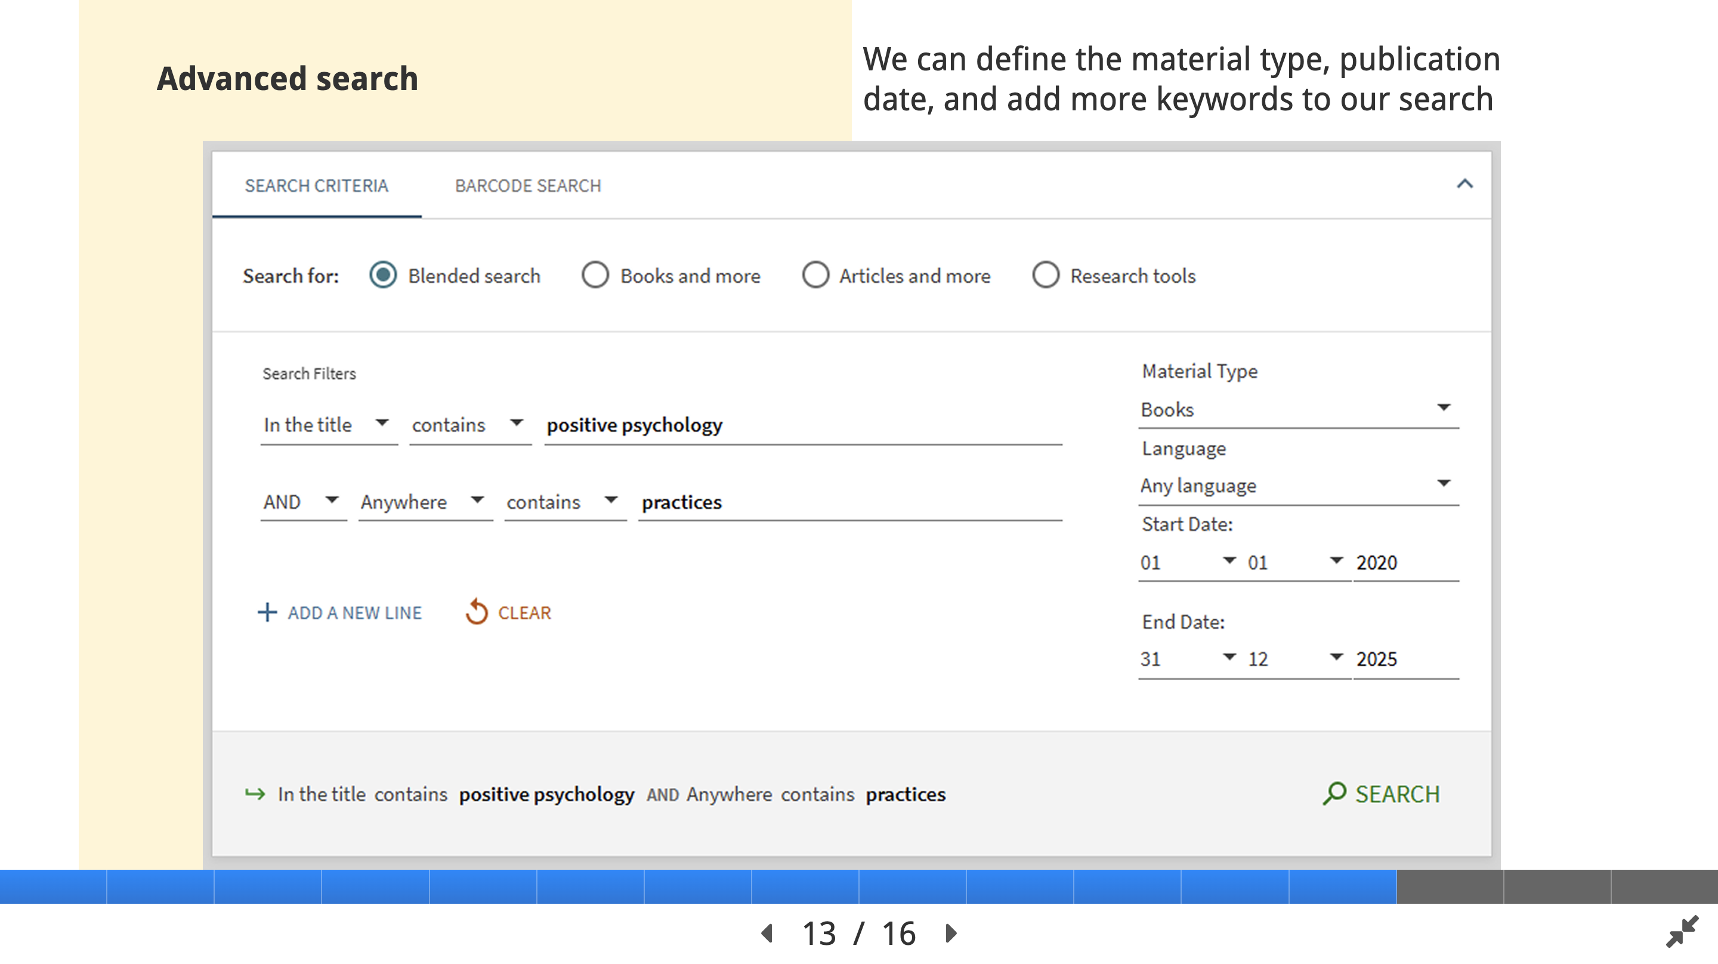Select the Books and more radio button
Viewport: 1718px width, 964px height.
(595, 275)
